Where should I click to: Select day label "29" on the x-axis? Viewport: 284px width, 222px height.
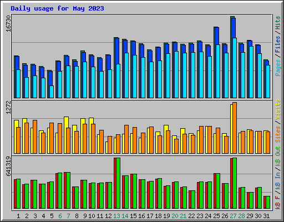point(250,216)
